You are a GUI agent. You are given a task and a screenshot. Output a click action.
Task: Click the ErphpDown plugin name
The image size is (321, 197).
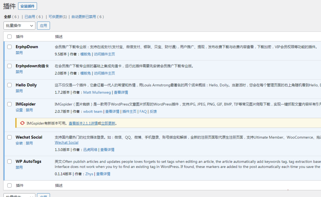pyautogui.click(x=27, y=47)
